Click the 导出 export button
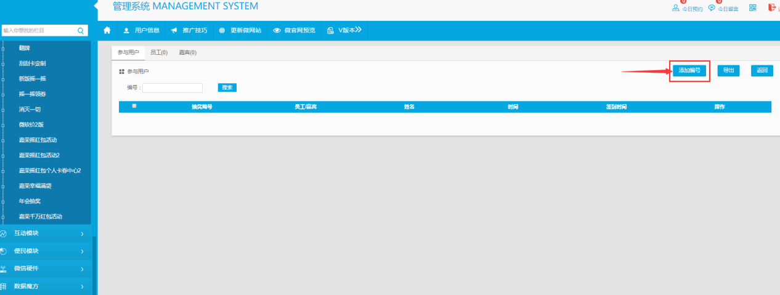 728,71
